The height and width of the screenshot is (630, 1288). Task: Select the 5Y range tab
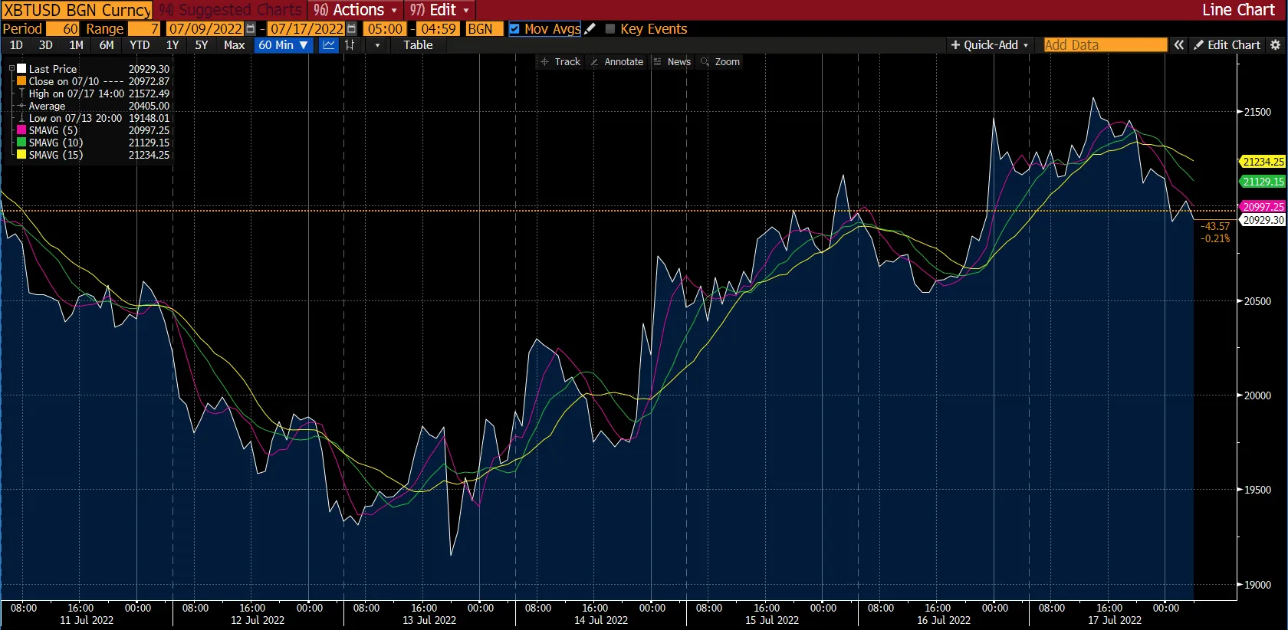point(202,45)
